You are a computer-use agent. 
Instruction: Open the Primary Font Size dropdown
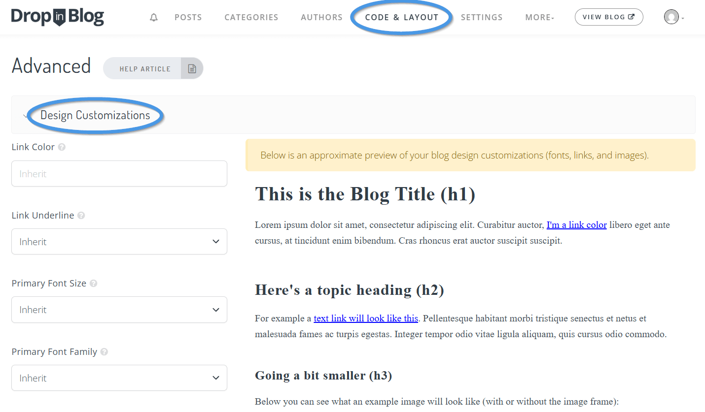tap(119, 310)
